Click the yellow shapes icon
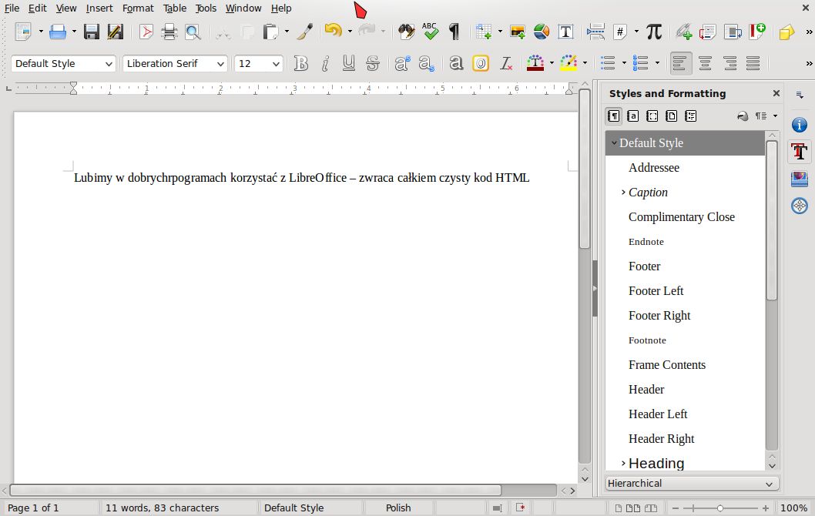This screenshot has width=815, height=516. [x=786, y=32]
